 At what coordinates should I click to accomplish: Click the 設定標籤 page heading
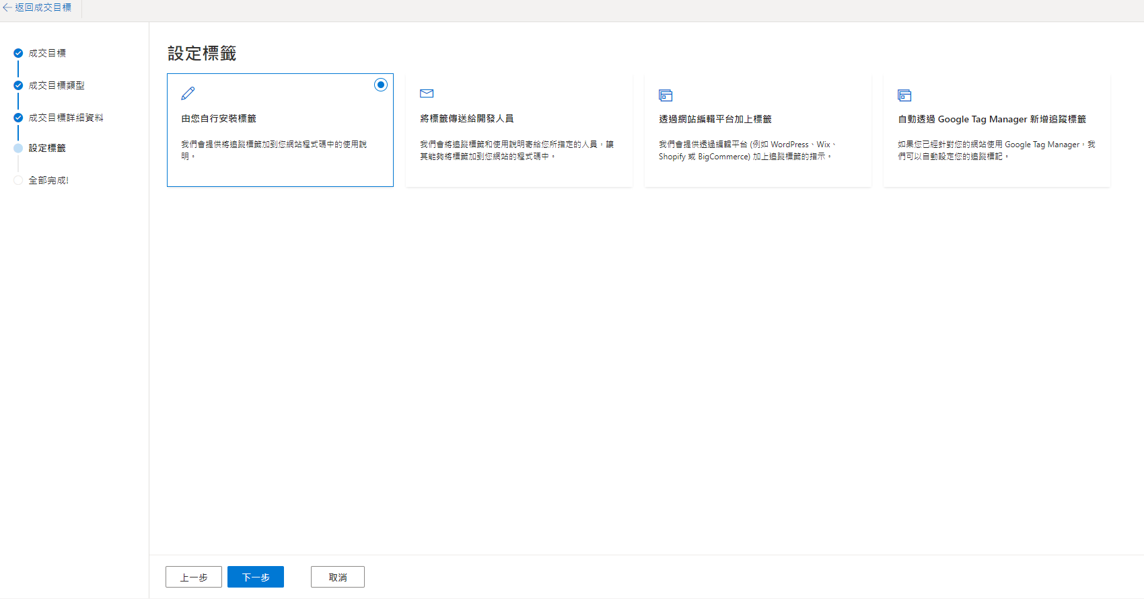pyautogui.click(x=202, y=54)
